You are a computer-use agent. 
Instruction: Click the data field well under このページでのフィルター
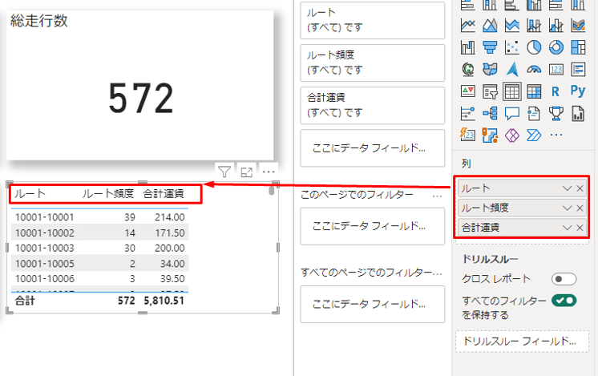(372, 226)
